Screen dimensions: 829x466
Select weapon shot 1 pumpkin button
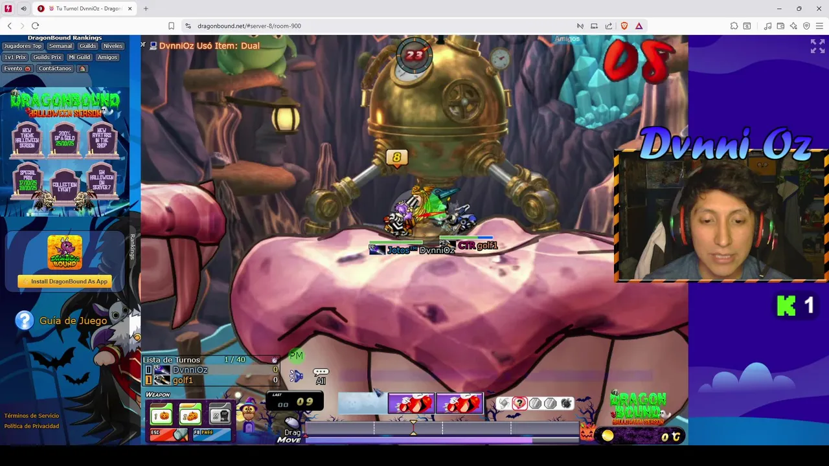click(x=161, y=415)
